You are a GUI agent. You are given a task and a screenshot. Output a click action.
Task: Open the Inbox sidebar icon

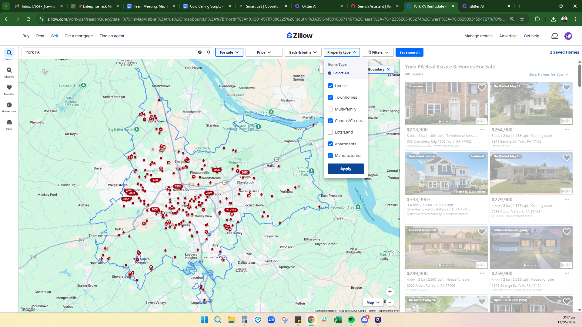9,124
